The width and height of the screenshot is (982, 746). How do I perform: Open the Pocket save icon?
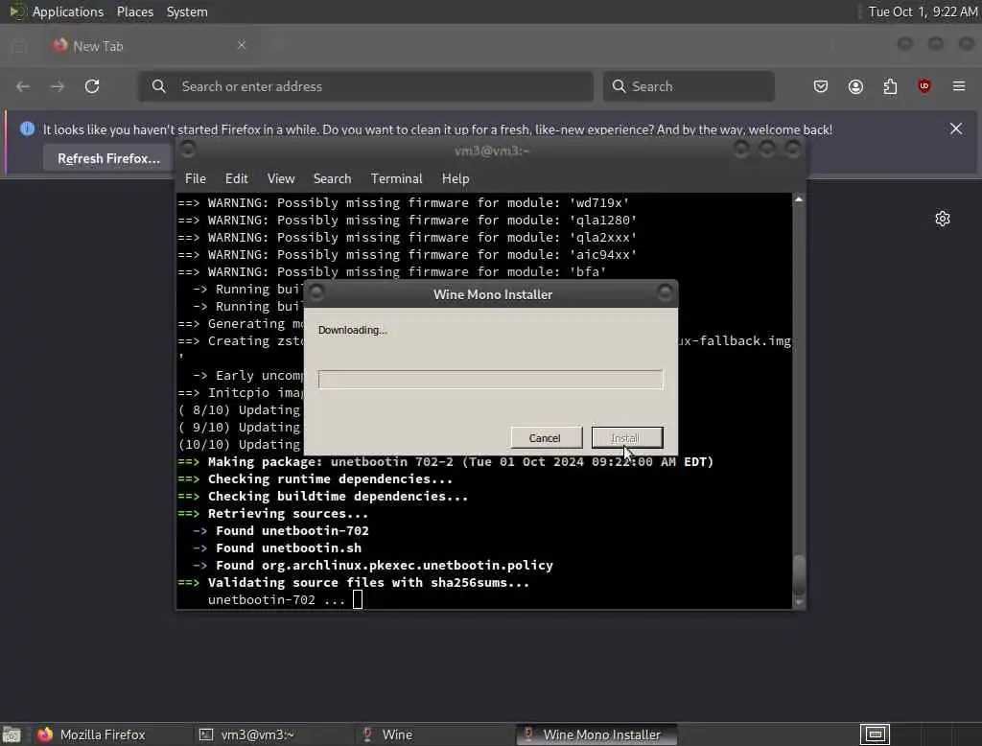(x=821, y=86)
